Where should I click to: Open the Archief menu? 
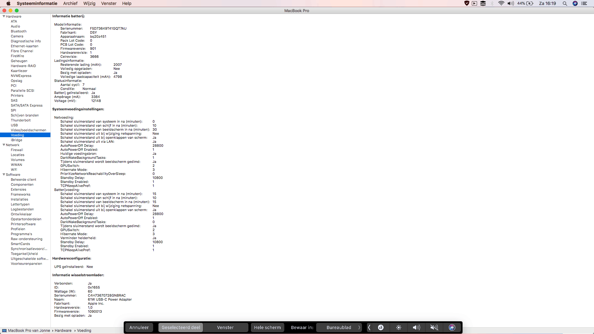(x=70, y=3)
